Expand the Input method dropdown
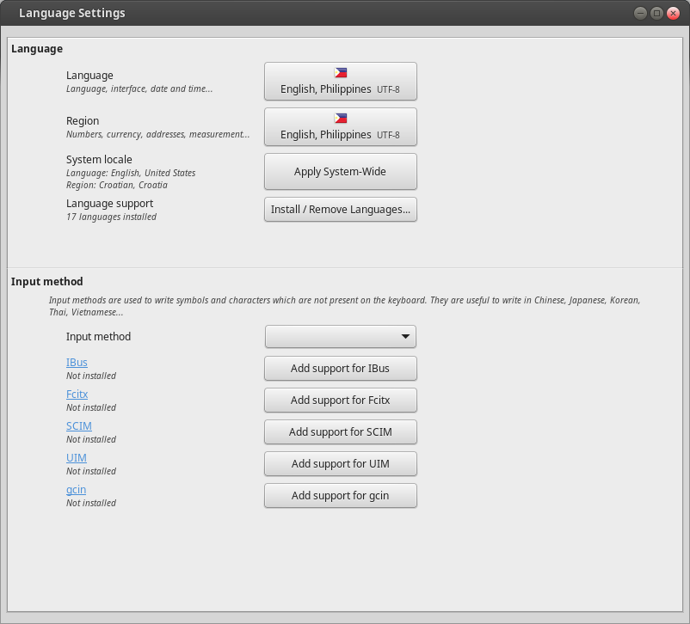Image resolution: width=690 pixels, height=624 pixels. (x=340, y=337)
